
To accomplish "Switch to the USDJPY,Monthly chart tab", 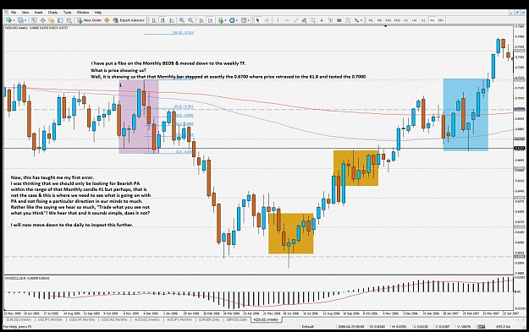I will click(x=50, y=319).
